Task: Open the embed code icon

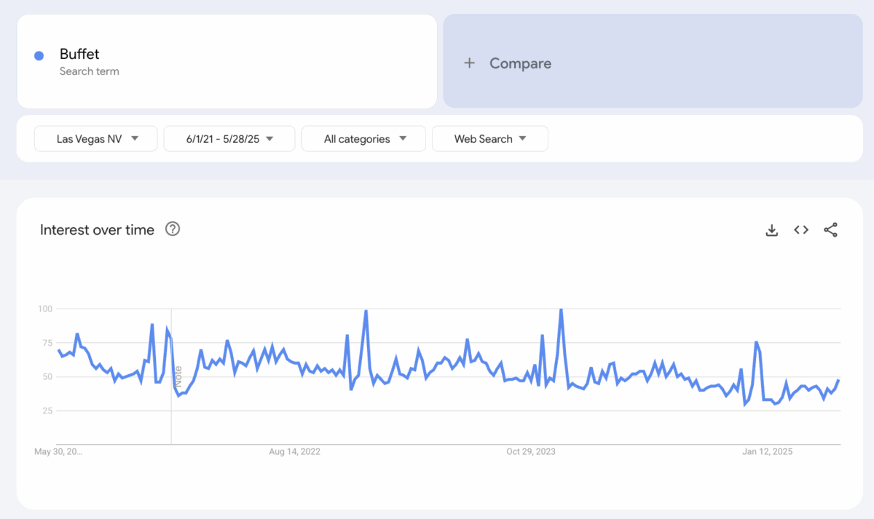Action: tap(801, 230)
